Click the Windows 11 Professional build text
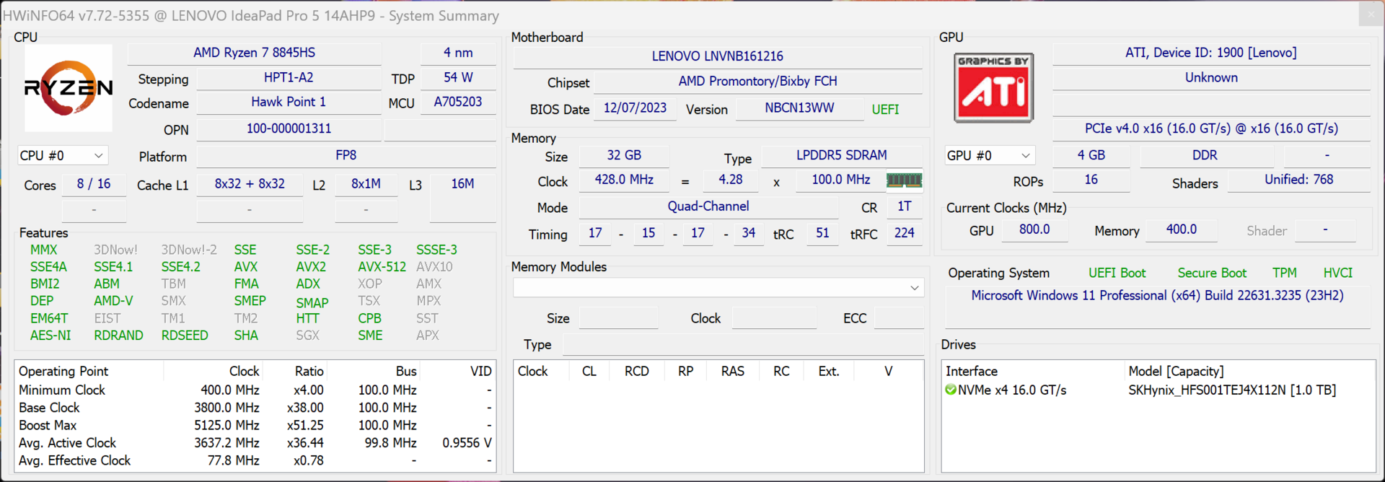1385x482 pixels. coord(1157,296)
